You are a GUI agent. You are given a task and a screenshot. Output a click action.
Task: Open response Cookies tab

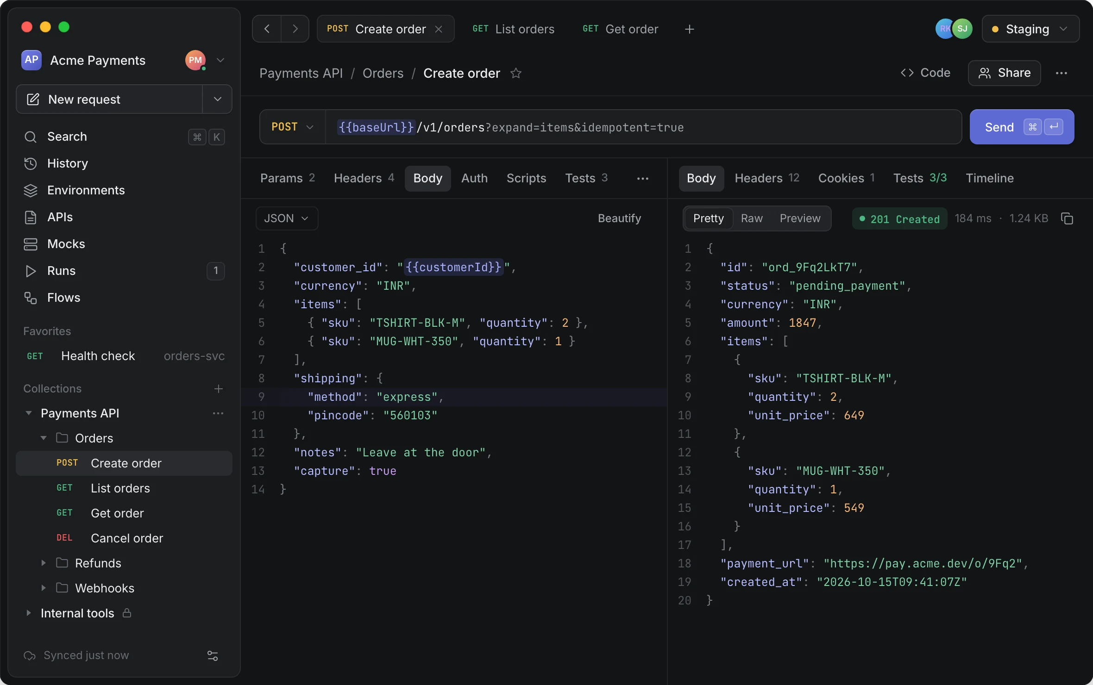pyautogui.click(x=847, y=178)
